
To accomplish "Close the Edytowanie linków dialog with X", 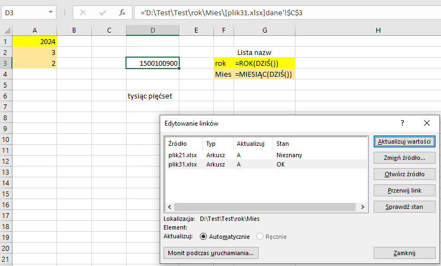I will (426, 123).
